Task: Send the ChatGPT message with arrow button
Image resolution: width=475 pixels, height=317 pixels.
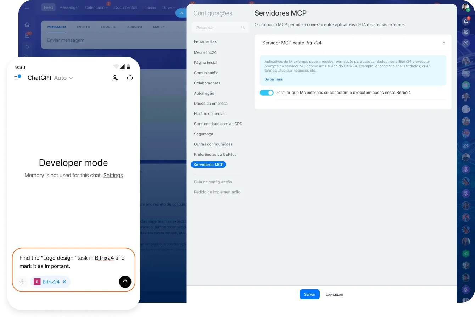Action: pos(125,282)
